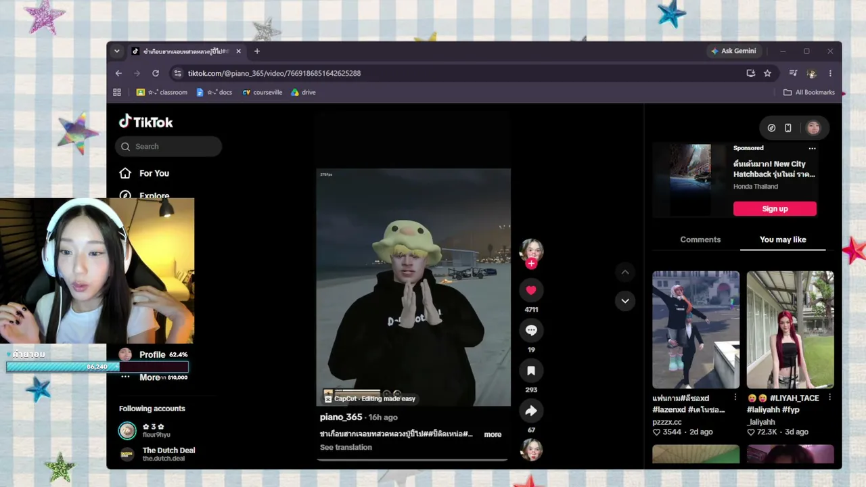Open the TikTok profile avatar menu
Image resolution: width=866 pixels, height=487 pixels.
[x=813, y=128]
